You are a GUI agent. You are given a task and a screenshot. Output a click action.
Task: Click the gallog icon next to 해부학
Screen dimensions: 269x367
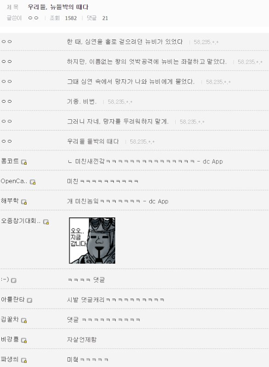coord(24,202)
